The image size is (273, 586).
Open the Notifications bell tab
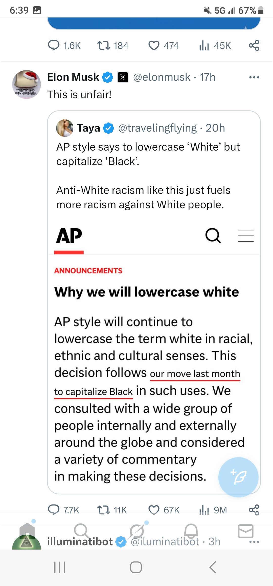[x=191, y=531]
